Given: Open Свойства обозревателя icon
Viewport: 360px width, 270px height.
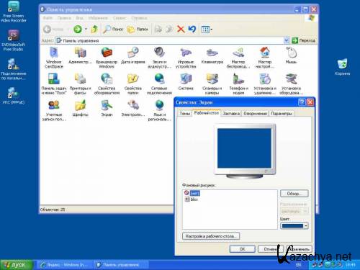Looking at the screenshot, I should [x=107, y=84].
